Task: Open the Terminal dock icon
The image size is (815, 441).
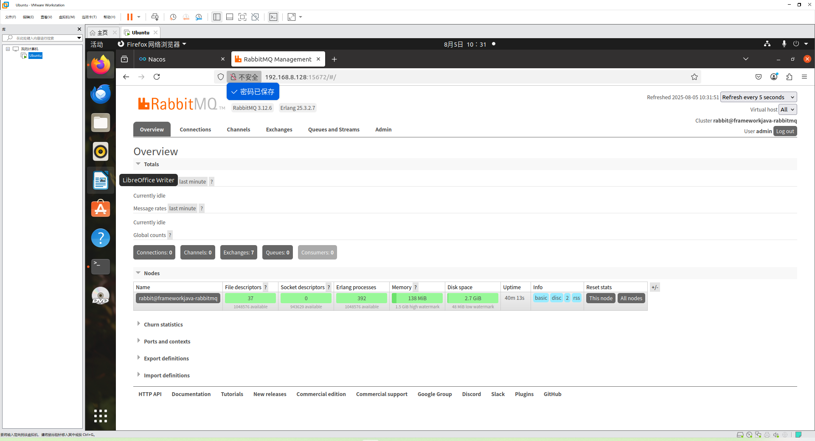Action: 101,267
